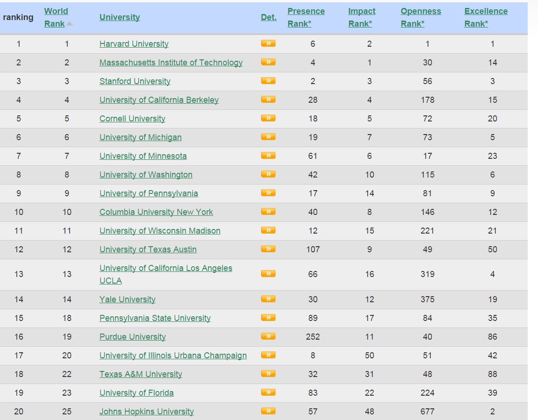This screenshot has width=538, height=420.
Task: Open details icon for UCLA row
Action: pos(268,274)
